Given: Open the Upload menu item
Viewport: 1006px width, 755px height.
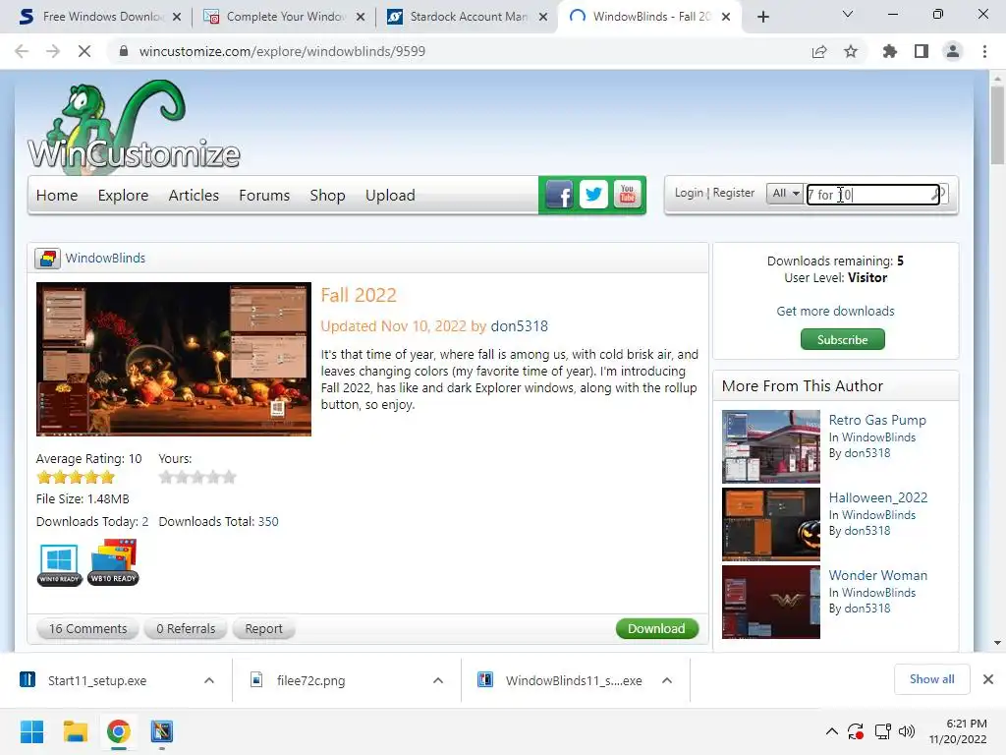Looking at the screenshot, I should [x=390, y=196].
